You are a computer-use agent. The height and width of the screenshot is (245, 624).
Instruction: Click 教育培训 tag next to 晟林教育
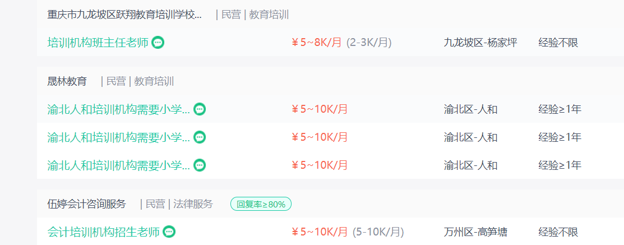(154, 82)
